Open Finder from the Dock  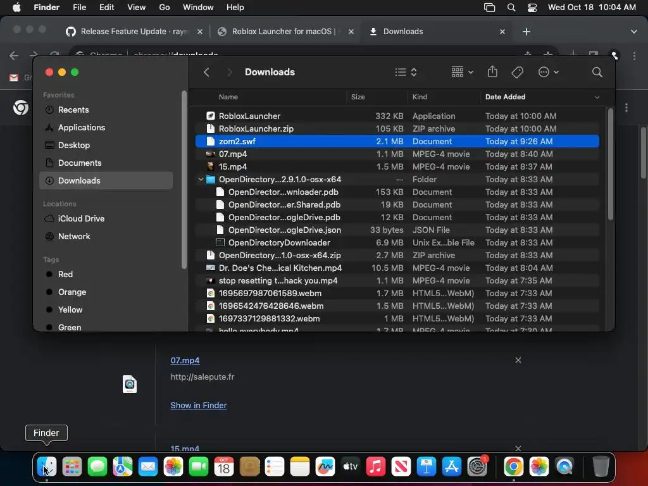[47, 466]
